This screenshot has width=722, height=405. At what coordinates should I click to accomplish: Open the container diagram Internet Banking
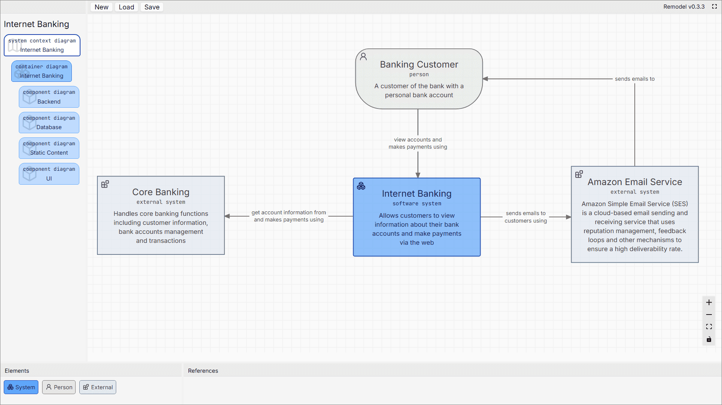(x=41, y=71)
